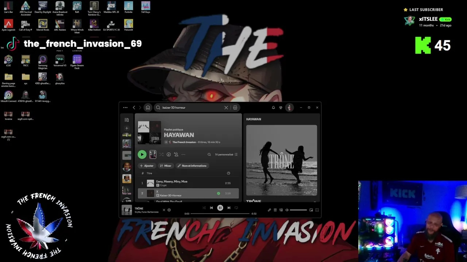Image resolution: width=467 pixels, height=262 pixels.
Task: Show lyrics with the microphone icon
Action: click(269, 210)
